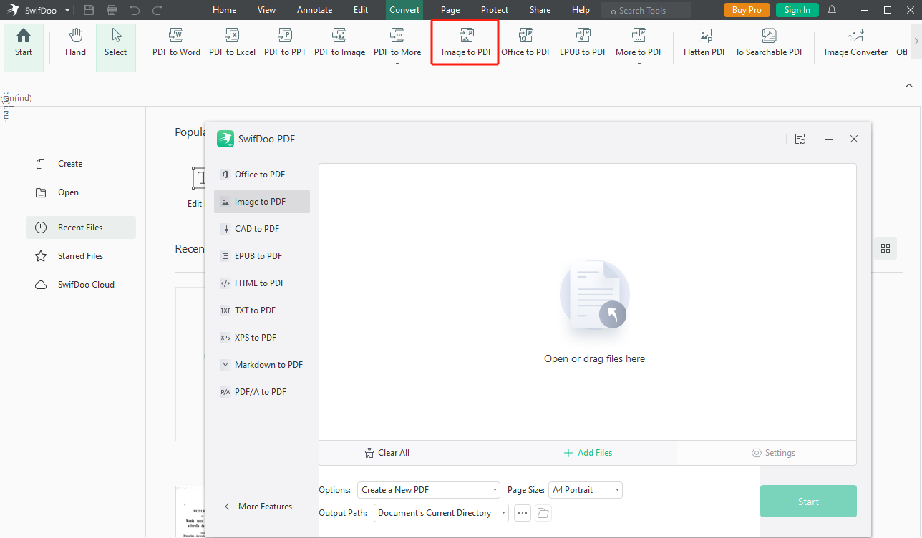Open PDF to PPT converter
The image size is (922, 538).
point(285,43)
